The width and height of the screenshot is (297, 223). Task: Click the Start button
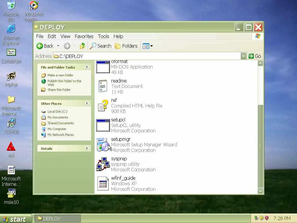point(16,219)
